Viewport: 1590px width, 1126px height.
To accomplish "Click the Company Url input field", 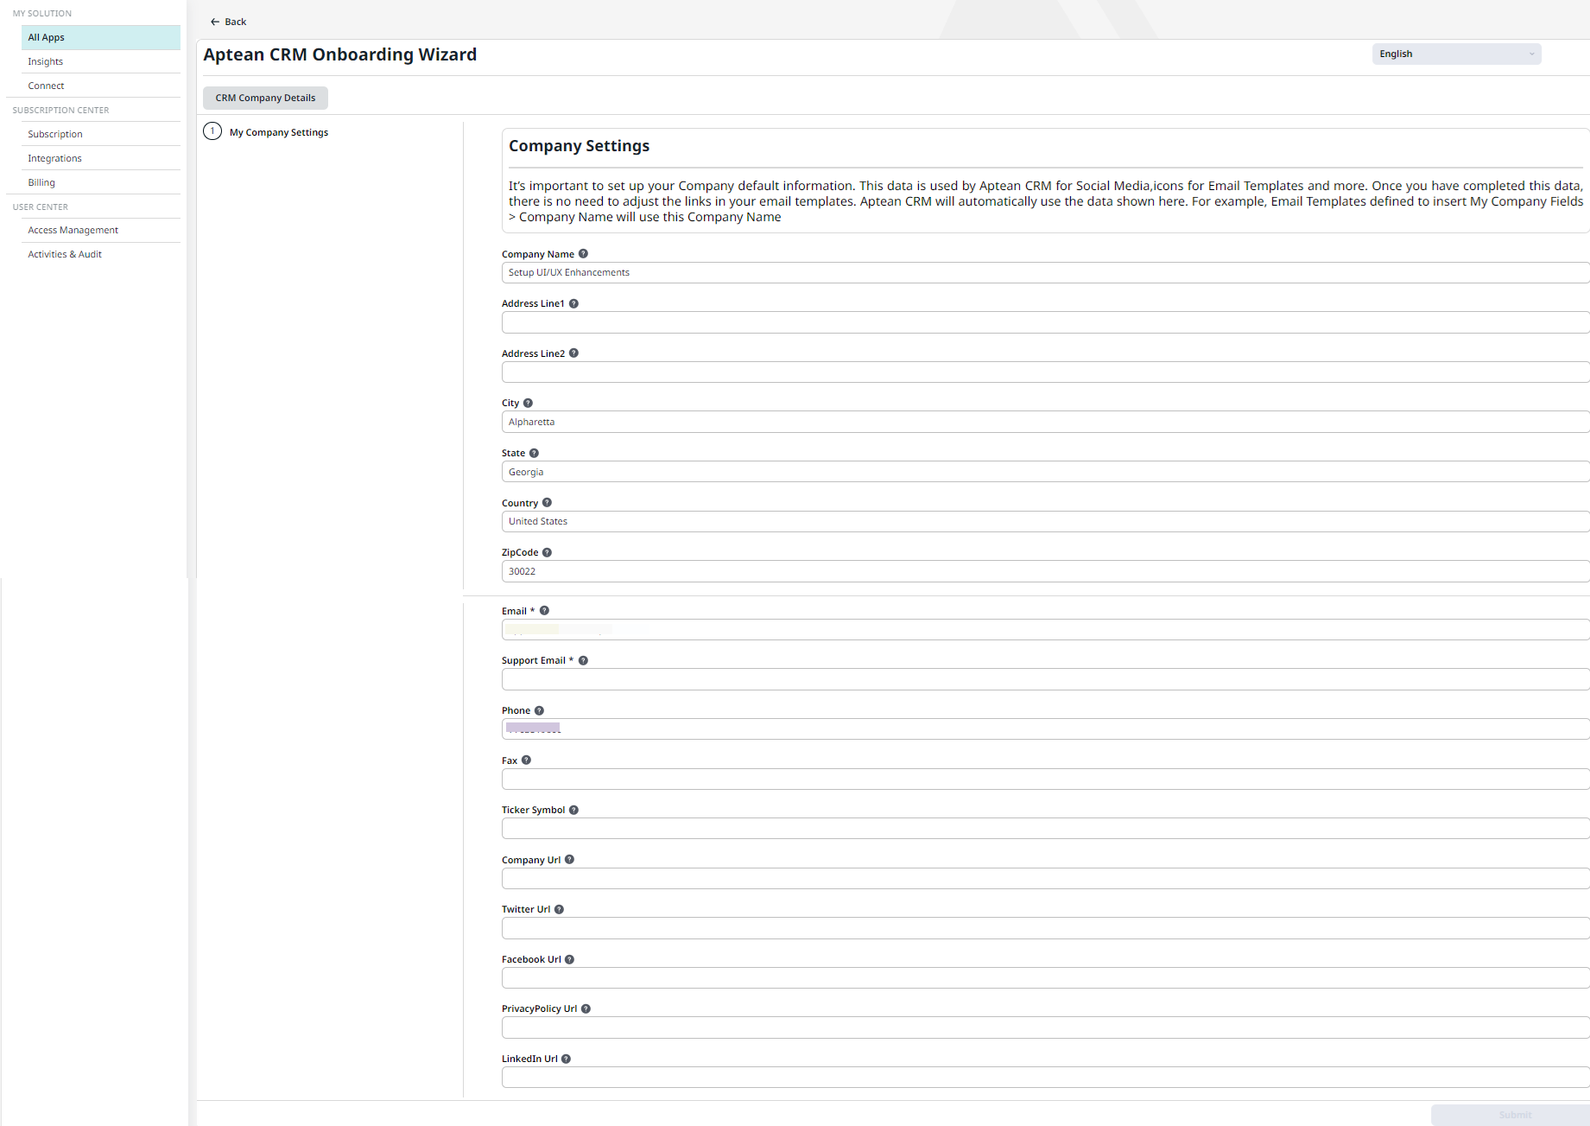I will pos(1045,879).
